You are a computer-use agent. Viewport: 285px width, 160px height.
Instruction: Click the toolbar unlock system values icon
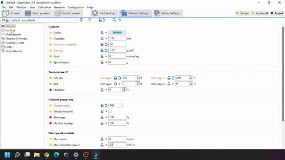100,20
